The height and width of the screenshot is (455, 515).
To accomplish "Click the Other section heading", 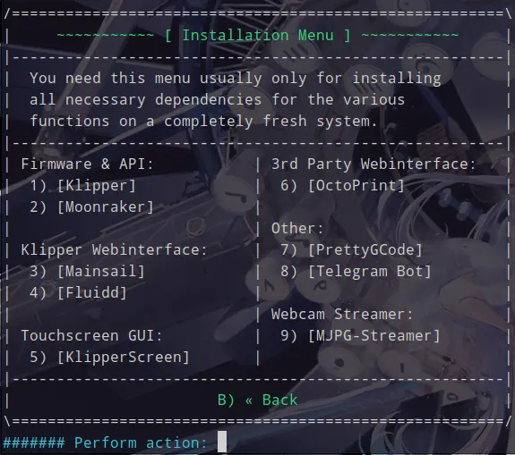I will click(x=297, y=229).
